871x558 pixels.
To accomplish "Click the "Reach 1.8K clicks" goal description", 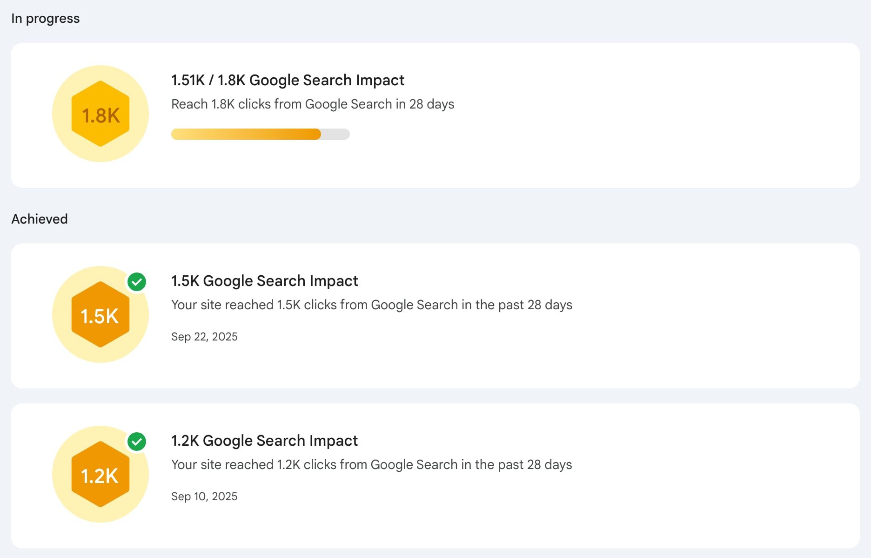I will (313, 104).
